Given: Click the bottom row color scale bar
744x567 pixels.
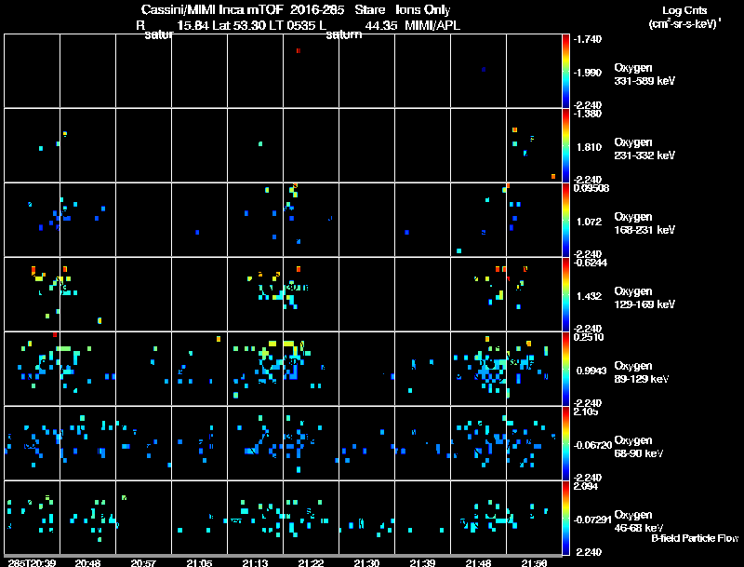Looking at the screenshot, I should [565, 518].
